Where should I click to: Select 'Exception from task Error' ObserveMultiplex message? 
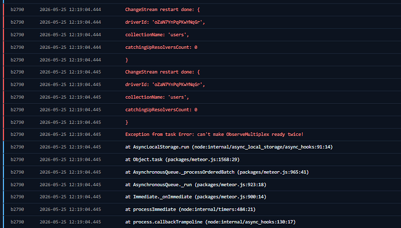pos(214,134)
